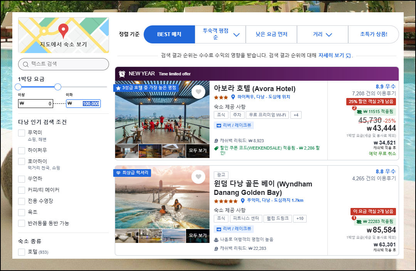Click Avora Hotel three-star rating icons
Image resolution: width=416 pixels, height=271 pixels.
(x=221, y=97)
